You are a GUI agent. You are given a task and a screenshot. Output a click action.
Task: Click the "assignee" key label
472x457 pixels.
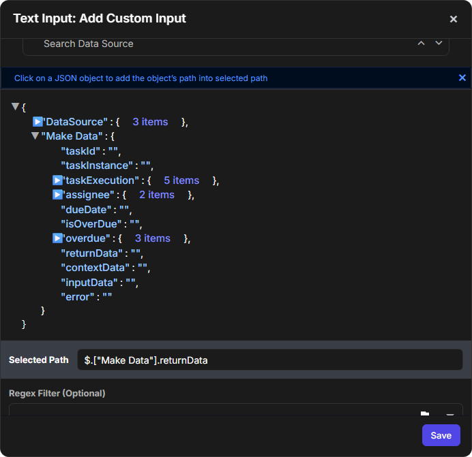89,195
